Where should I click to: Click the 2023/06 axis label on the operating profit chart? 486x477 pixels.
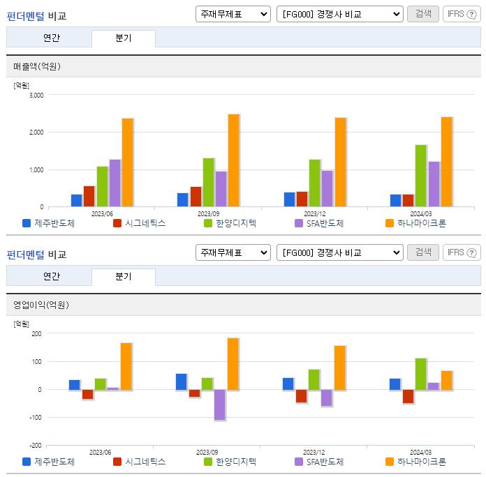[x=100, y=452]
